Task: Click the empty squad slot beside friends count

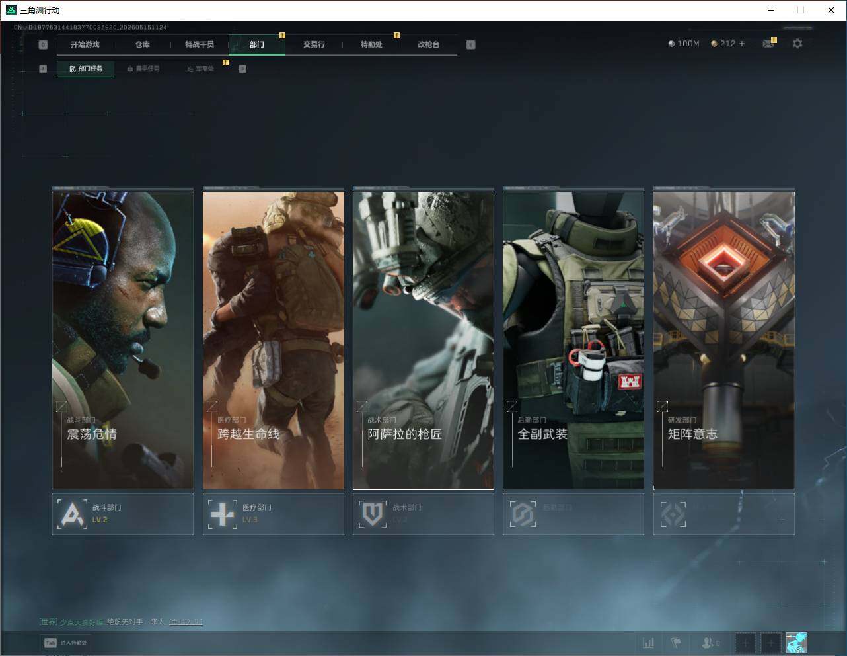Action: click(745, 643)
